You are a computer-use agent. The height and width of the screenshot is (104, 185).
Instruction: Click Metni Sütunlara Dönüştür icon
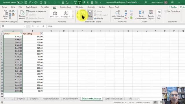tap(118, 15)
